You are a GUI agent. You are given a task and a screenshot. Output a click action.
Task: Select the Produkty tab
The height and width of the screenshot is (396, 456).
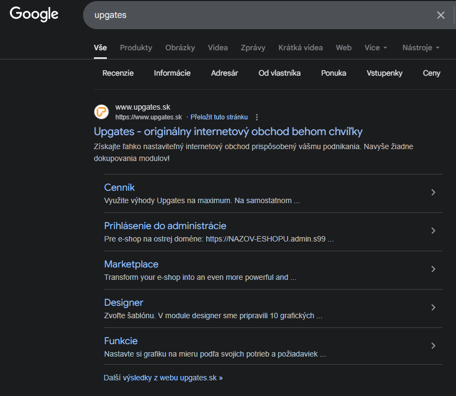pyautogui.click(x=136, y=48)
